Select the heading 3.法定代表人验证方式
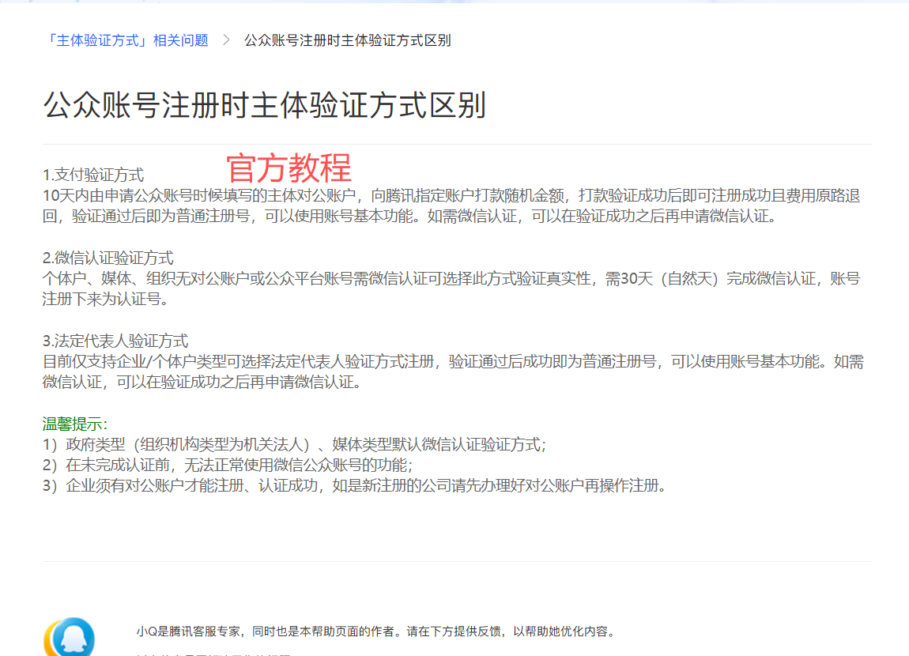909x656 pixels. (115, 340)
